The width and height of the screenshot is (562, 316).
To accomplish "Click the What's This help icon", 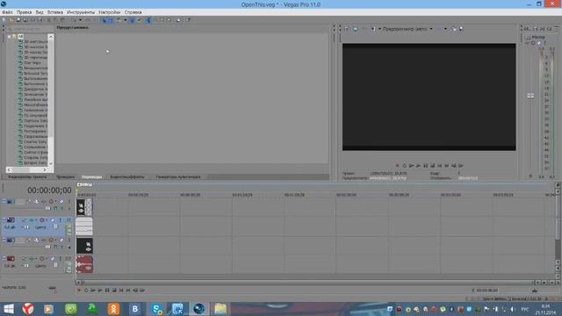I will pyautogui.click(x=188, y=20).
